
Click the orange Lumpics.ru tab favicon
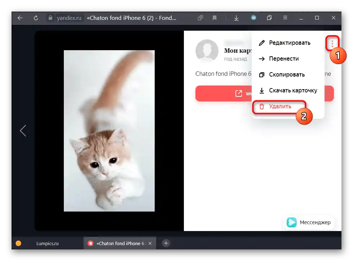point(18,243)
